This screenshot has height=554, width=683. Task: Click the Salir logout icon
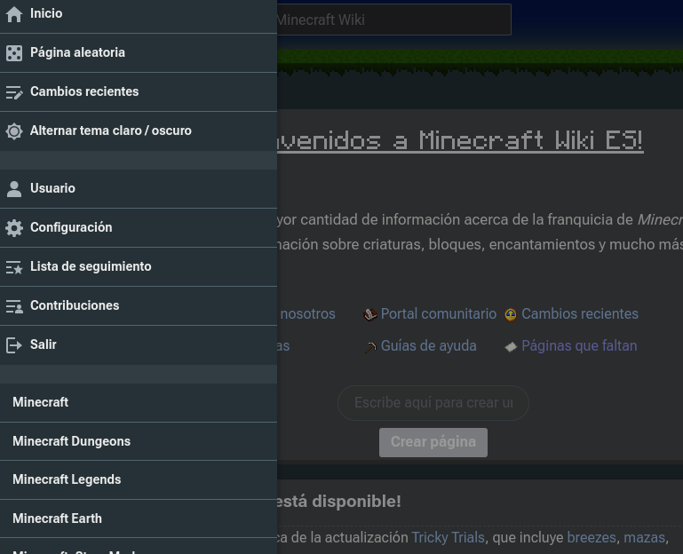pyautogui.click(x=14, y=345)
